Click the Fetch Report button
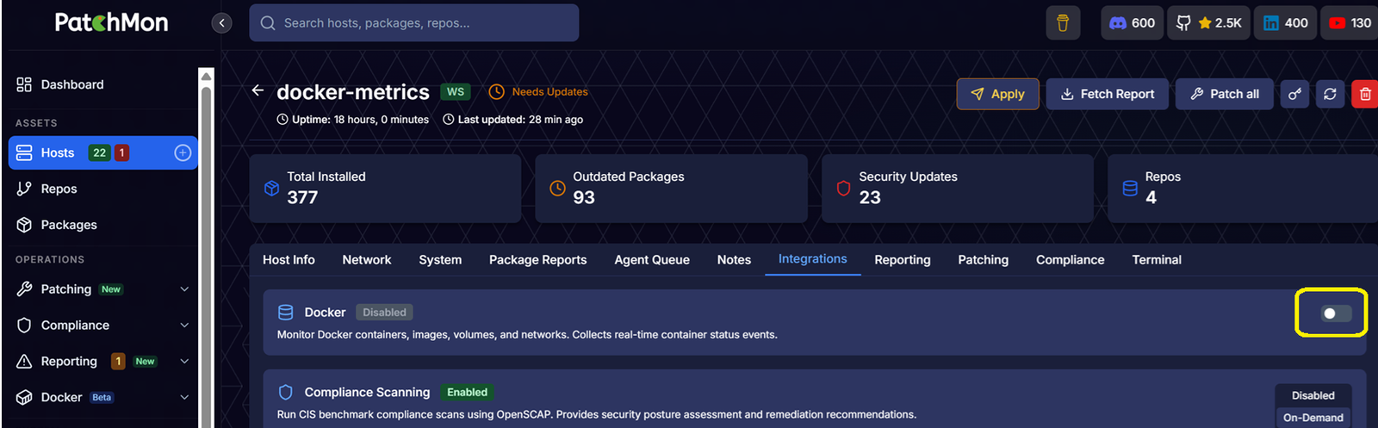This screenshot has height=428, width=1378. coord(1108,94)
